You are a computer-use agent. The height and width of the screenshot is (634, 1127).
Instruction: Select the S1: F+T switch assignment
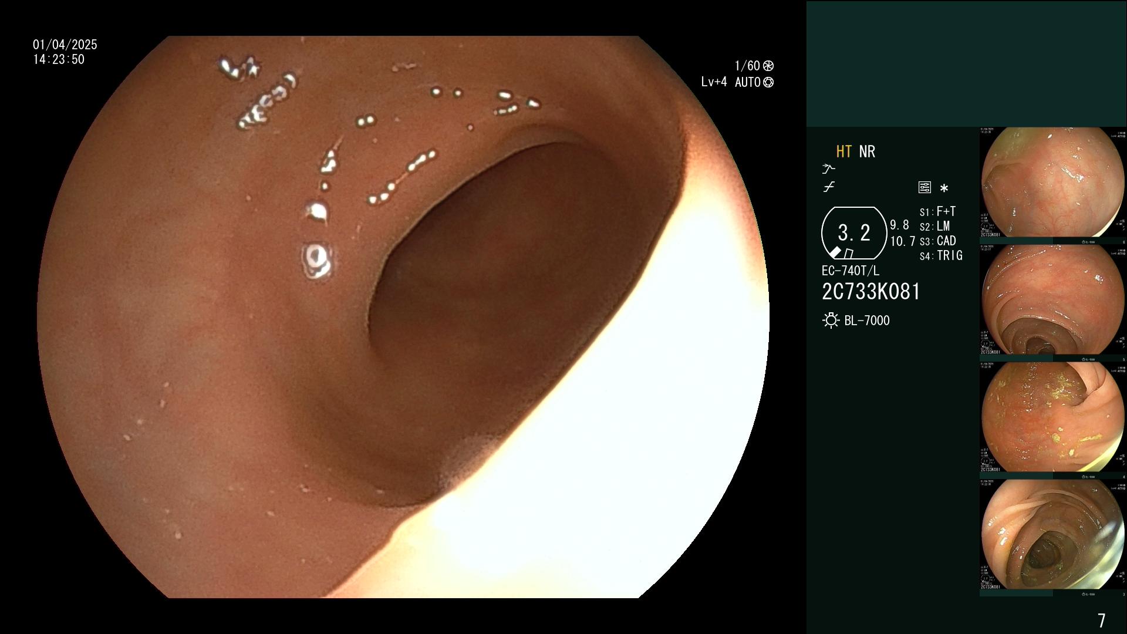pyautogui.click(x=938, y=211)
